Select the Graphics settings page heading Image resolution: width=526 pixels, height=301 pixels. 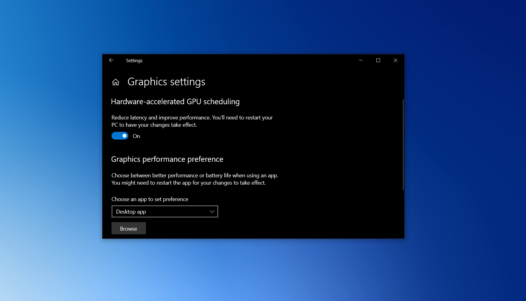(166, 82)
